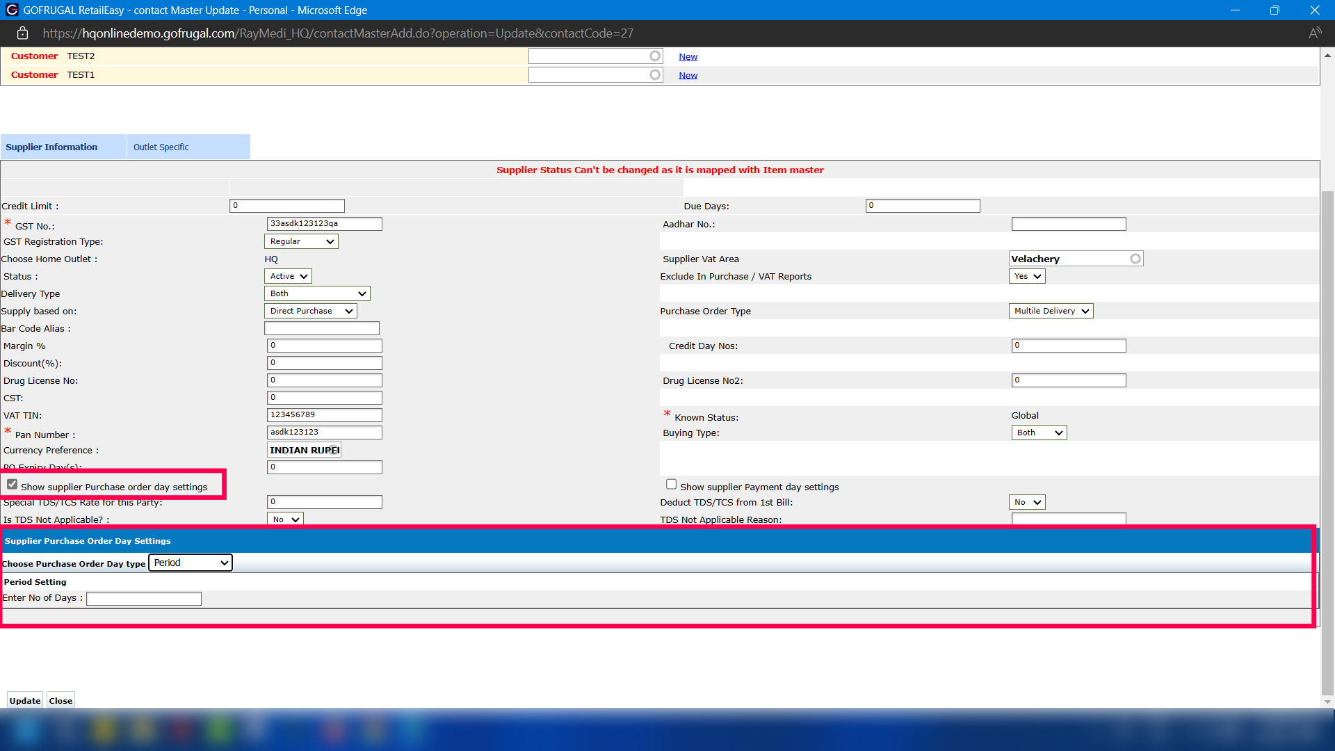Uncheck Show supplier Purchase order day settings

(13, 485)
